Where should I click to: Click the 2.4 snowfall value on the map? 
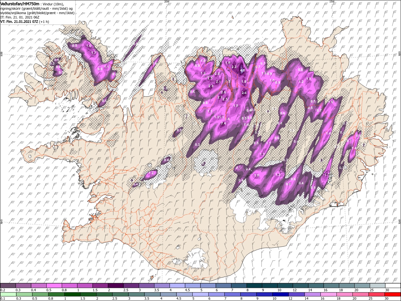(223, 124)
